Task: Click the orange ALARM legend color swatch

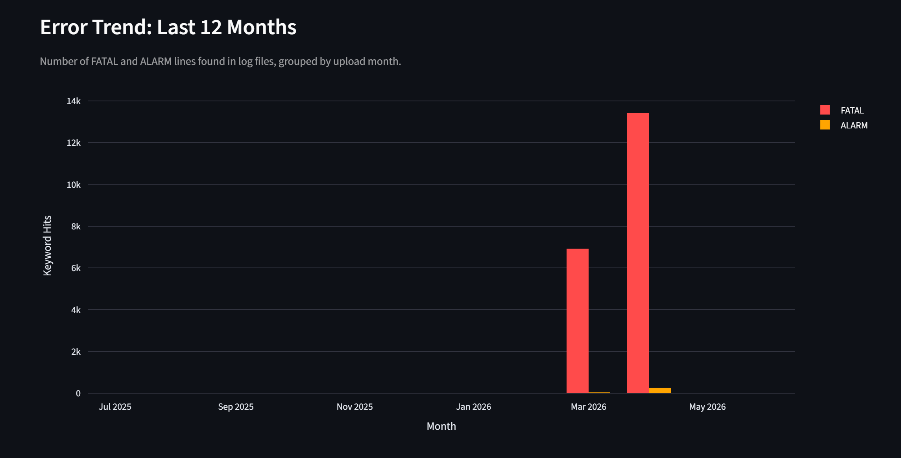Action: [825, 125]
